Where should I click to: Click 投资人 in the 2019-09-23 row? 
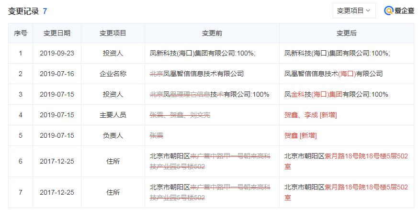[x=113, y=53]
